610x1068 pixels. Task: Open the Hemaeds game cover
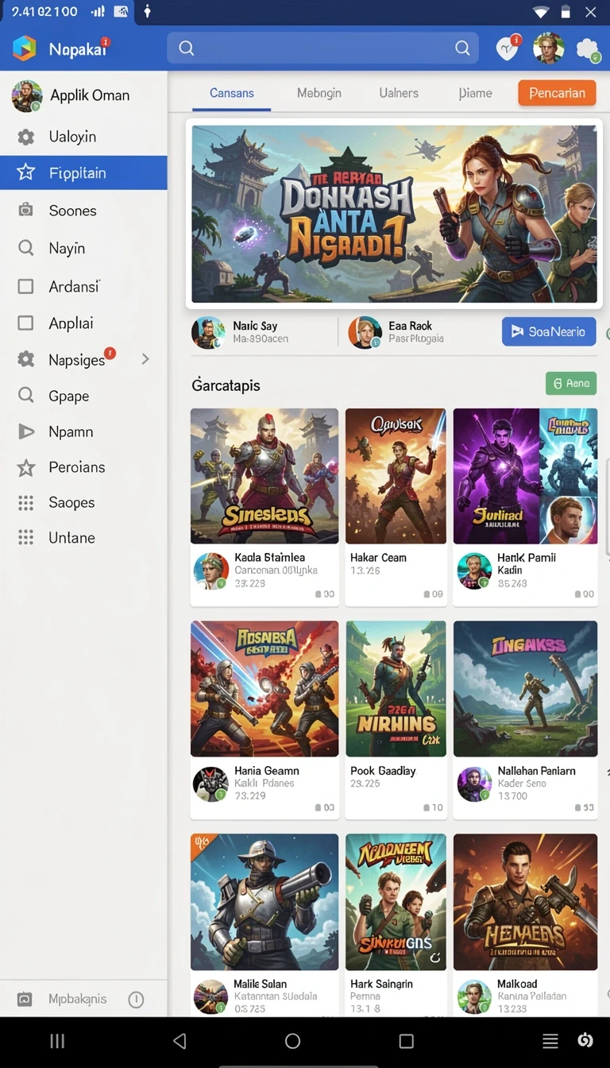[x=525, y=902]
